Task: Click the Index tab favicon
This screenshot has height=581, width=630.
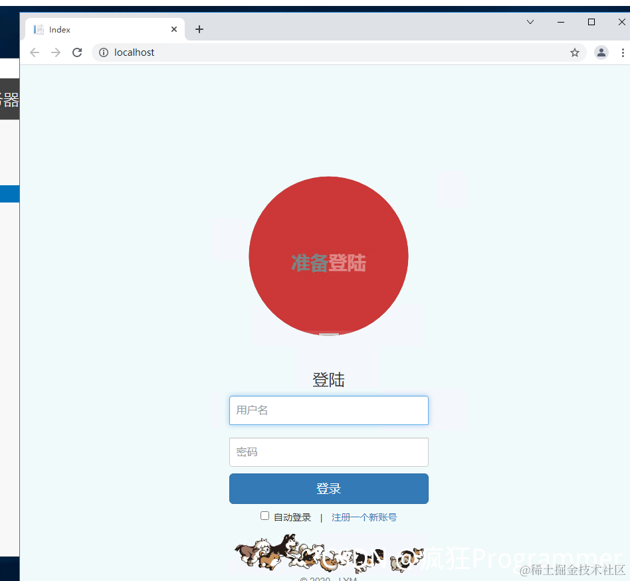Action: pyautogui.click(x=38, y=29)
